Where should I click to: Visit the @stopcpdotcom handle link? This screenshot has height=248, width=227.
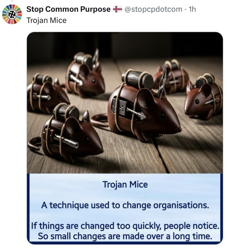153,9
